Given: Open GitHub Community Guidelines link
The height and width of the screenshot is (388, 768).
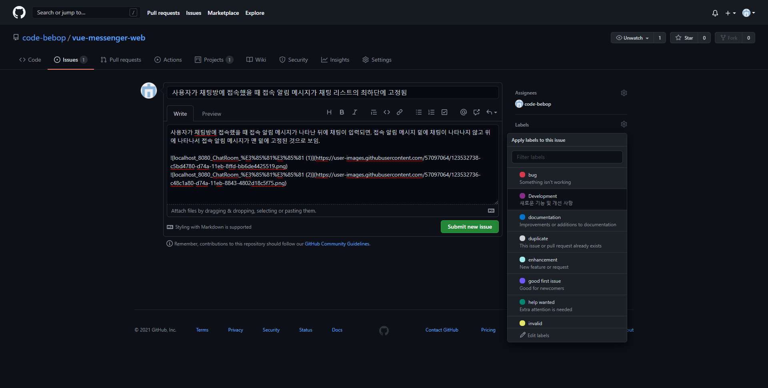Looking at the screenshot, I should pos(337,243).
